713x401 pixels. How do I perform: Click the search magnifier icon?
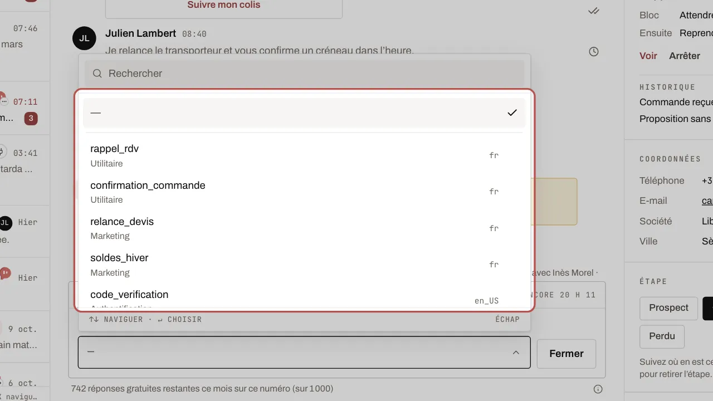pyautogui.click(x=97, y=74)
